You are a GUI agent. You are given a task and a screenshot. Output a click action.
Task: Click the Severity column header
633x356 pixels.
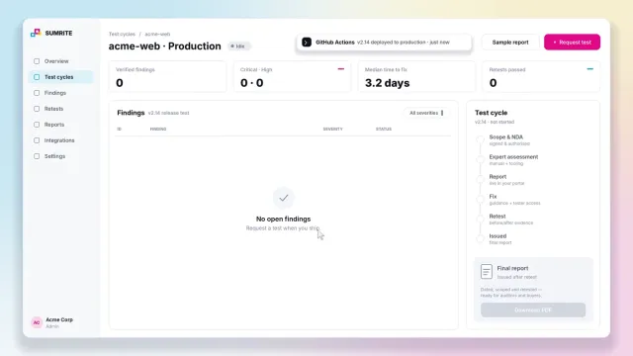tap(332, 130)
